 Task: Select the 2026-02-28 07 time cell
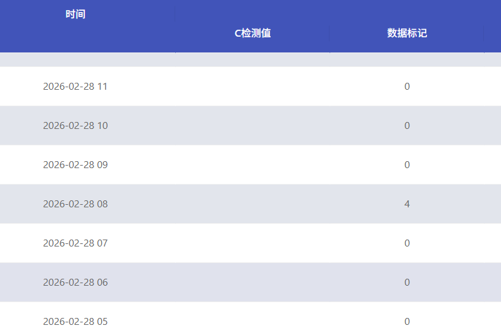click(x=75, y=243)
